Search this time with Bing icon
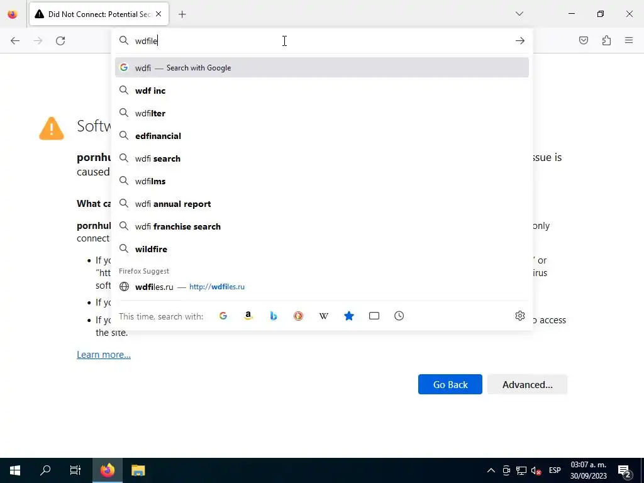Image resolution: width=644 pixels, height=483 pixels. click(274, 316)
